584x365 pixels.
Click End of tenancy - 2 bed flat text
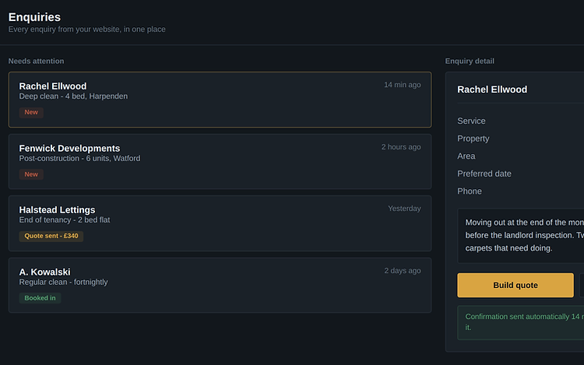pyautogui.click(x=65, y=220)
